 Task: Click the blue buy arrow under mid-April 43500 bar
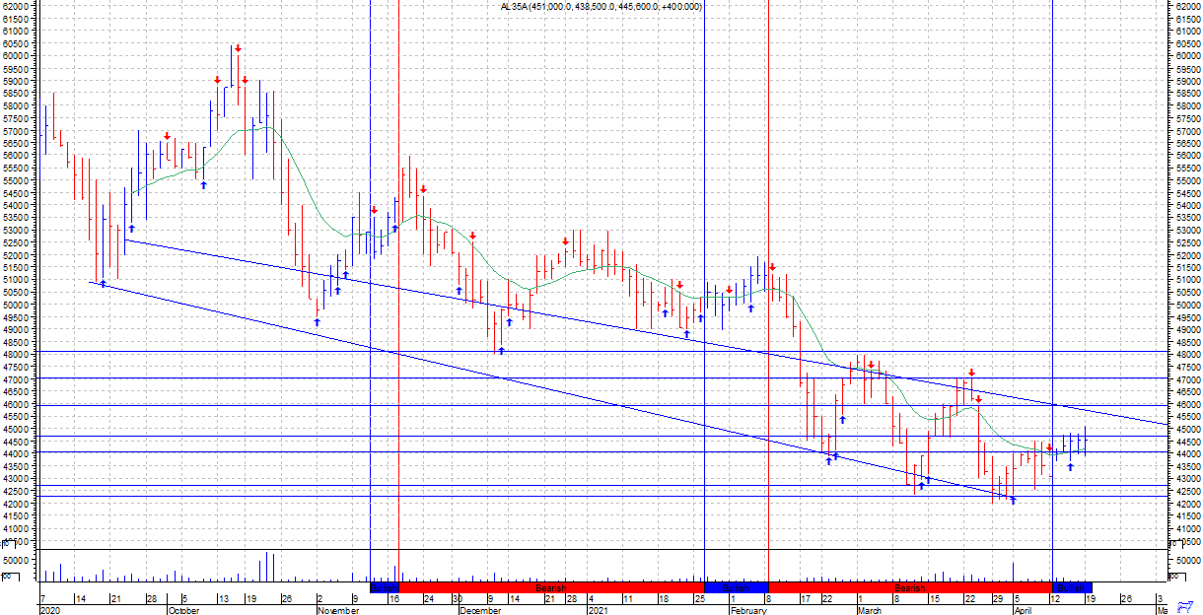click(x=1070, y=466)
